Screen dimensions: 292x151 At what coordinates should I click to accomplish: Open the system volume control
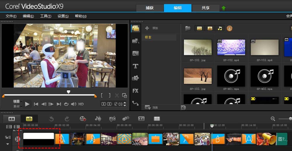click(74, 104)
